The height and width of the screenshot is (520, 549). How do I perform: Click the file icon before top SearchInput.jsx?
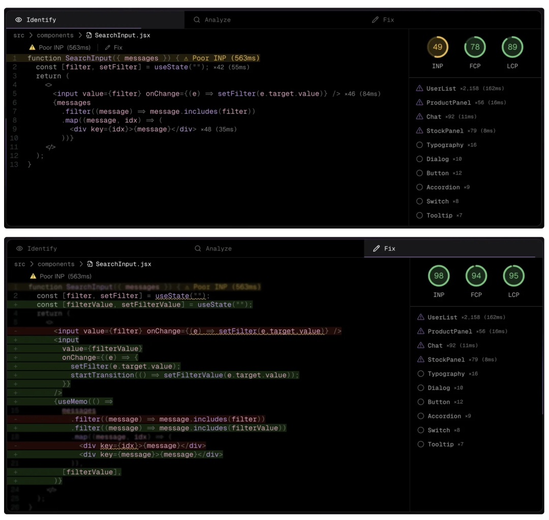(x=89, y=35)
